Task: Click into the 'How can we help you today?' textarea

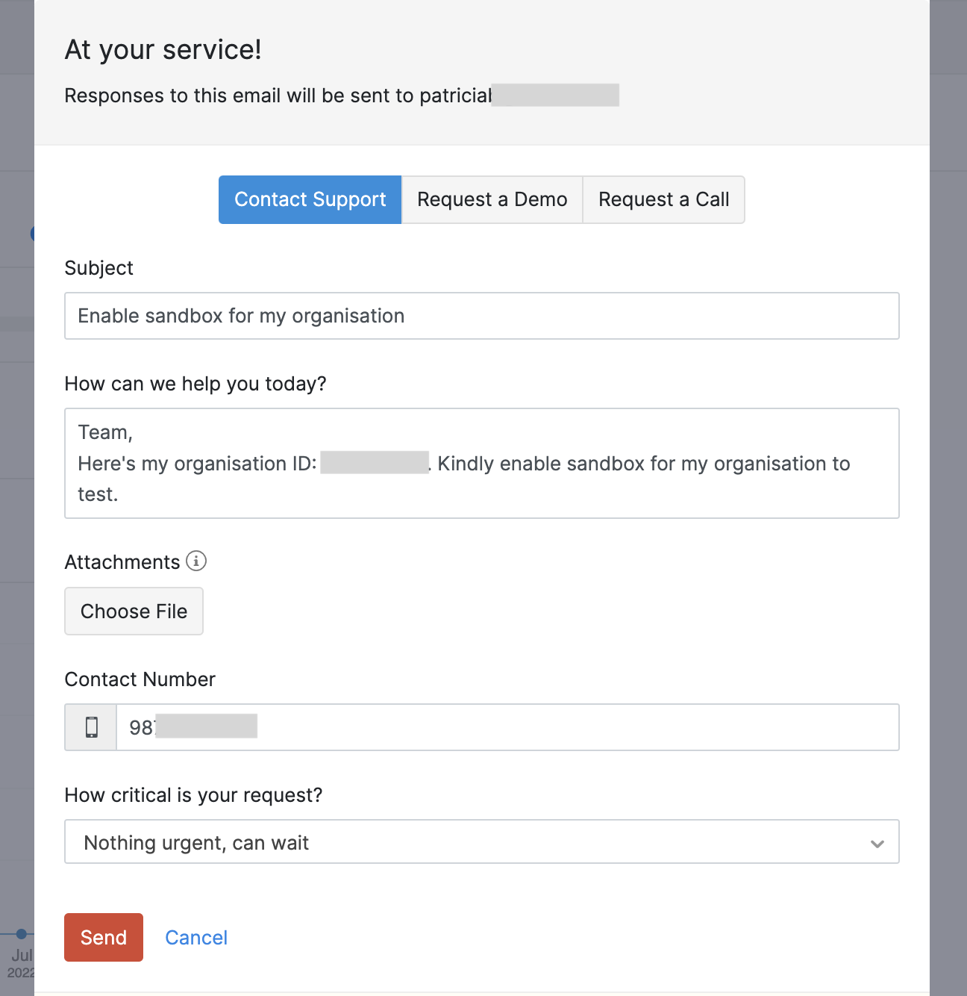Action: click(x=482, y=463)
